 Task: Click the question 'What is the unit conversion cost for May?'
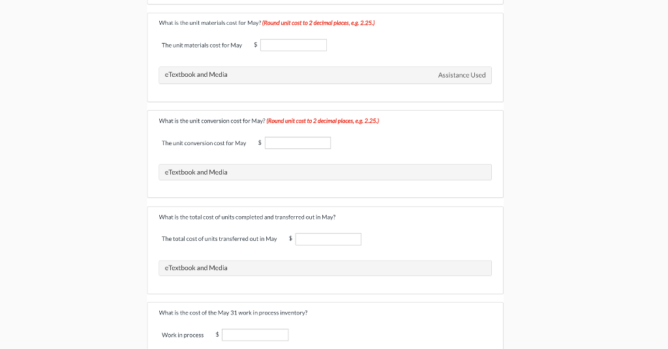coord(212,120)
